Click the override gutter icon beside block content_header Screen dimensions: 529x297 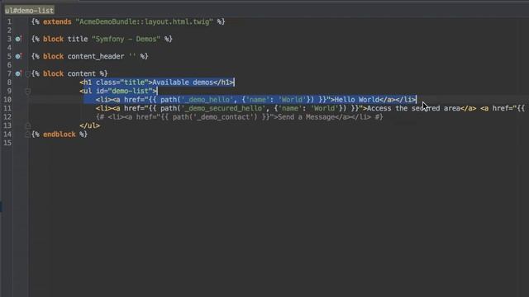click(18, 56)
